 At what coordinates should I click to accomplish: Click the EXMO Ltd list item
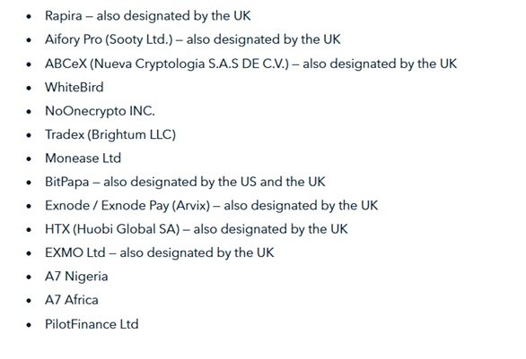(x=160, y=252)
